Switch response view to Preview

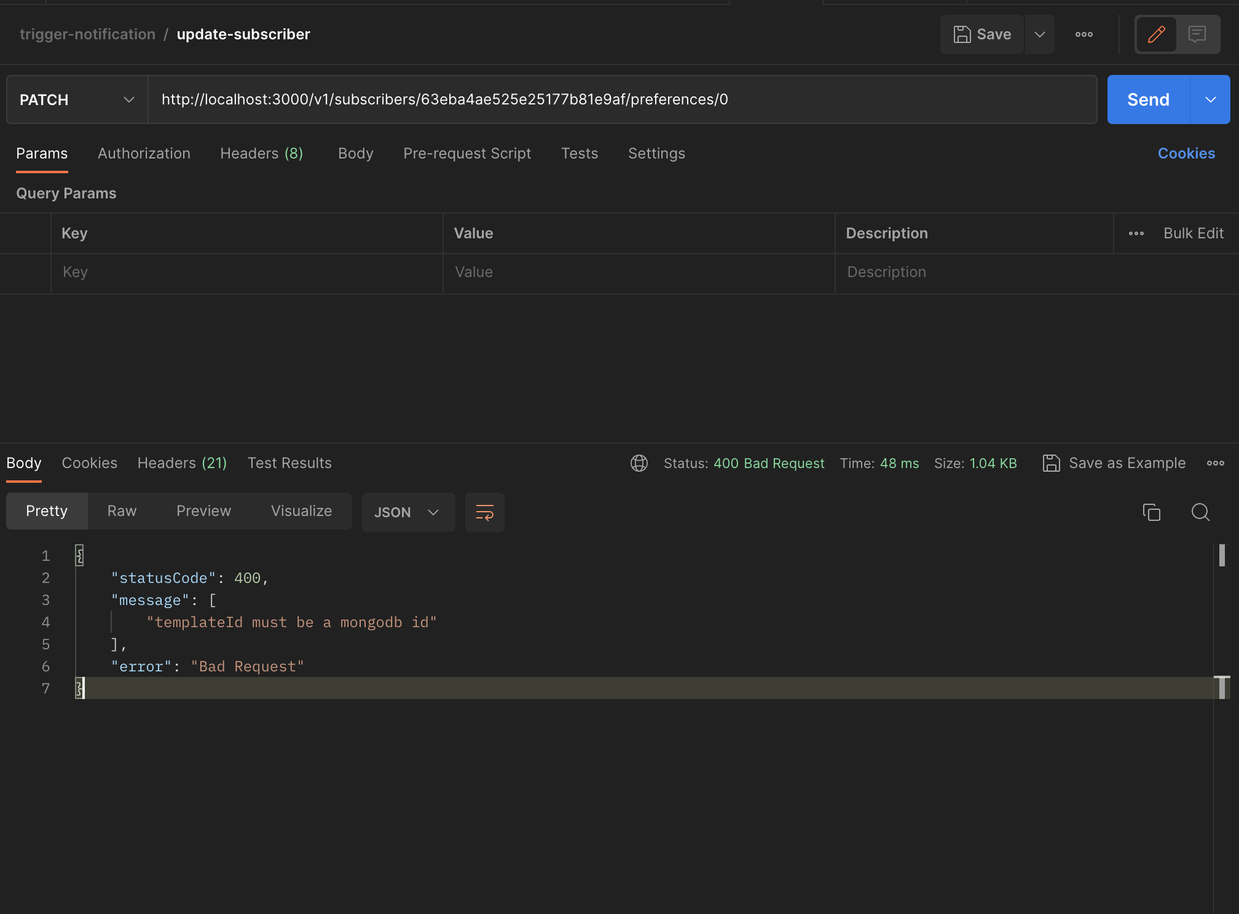(203, 510)
